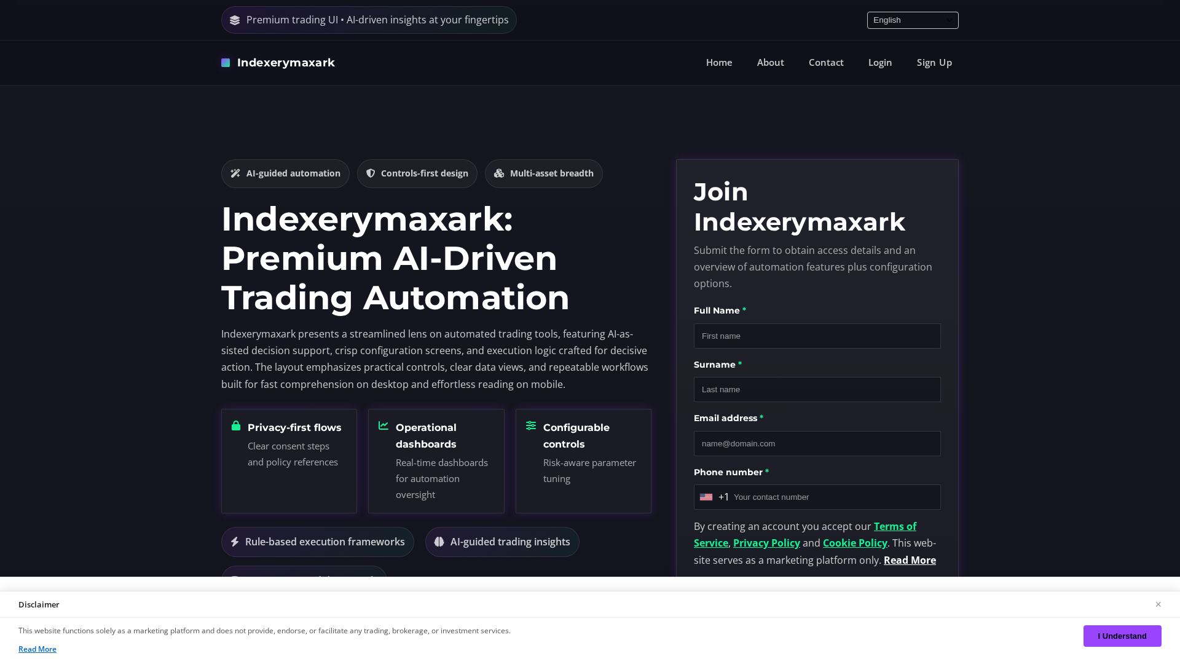Image resolution: width=1180 pixels, height=664 pixels.
Task: Click the sliders icon for Configurable controls
Action: click(x=531, y=425)
